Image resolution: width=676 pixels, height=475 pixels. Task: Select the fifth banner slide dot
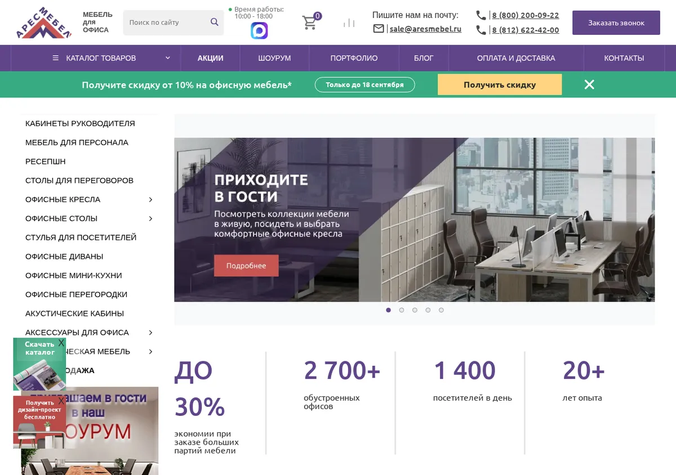[x=441, y=310]
